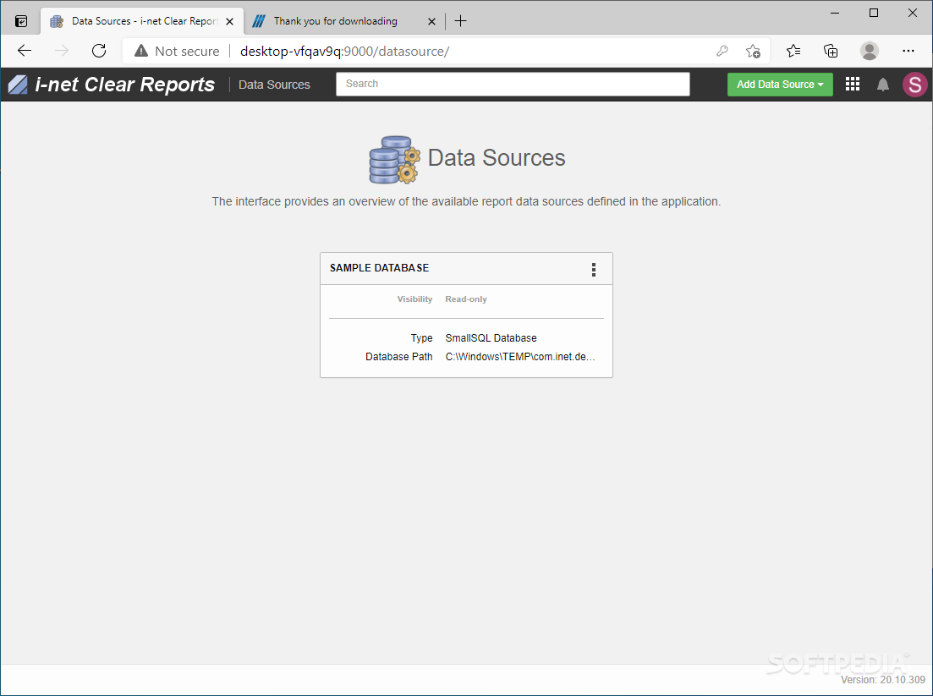Open browser Collections icon
This screenshot has width=933, height=696.
[x=831, y=51]
